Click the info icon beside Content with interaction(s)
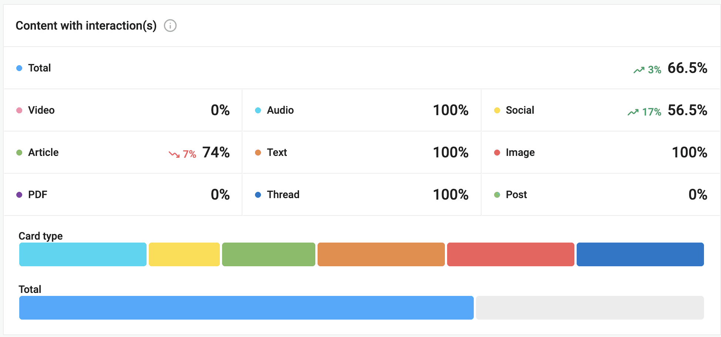 click(170, 26)
